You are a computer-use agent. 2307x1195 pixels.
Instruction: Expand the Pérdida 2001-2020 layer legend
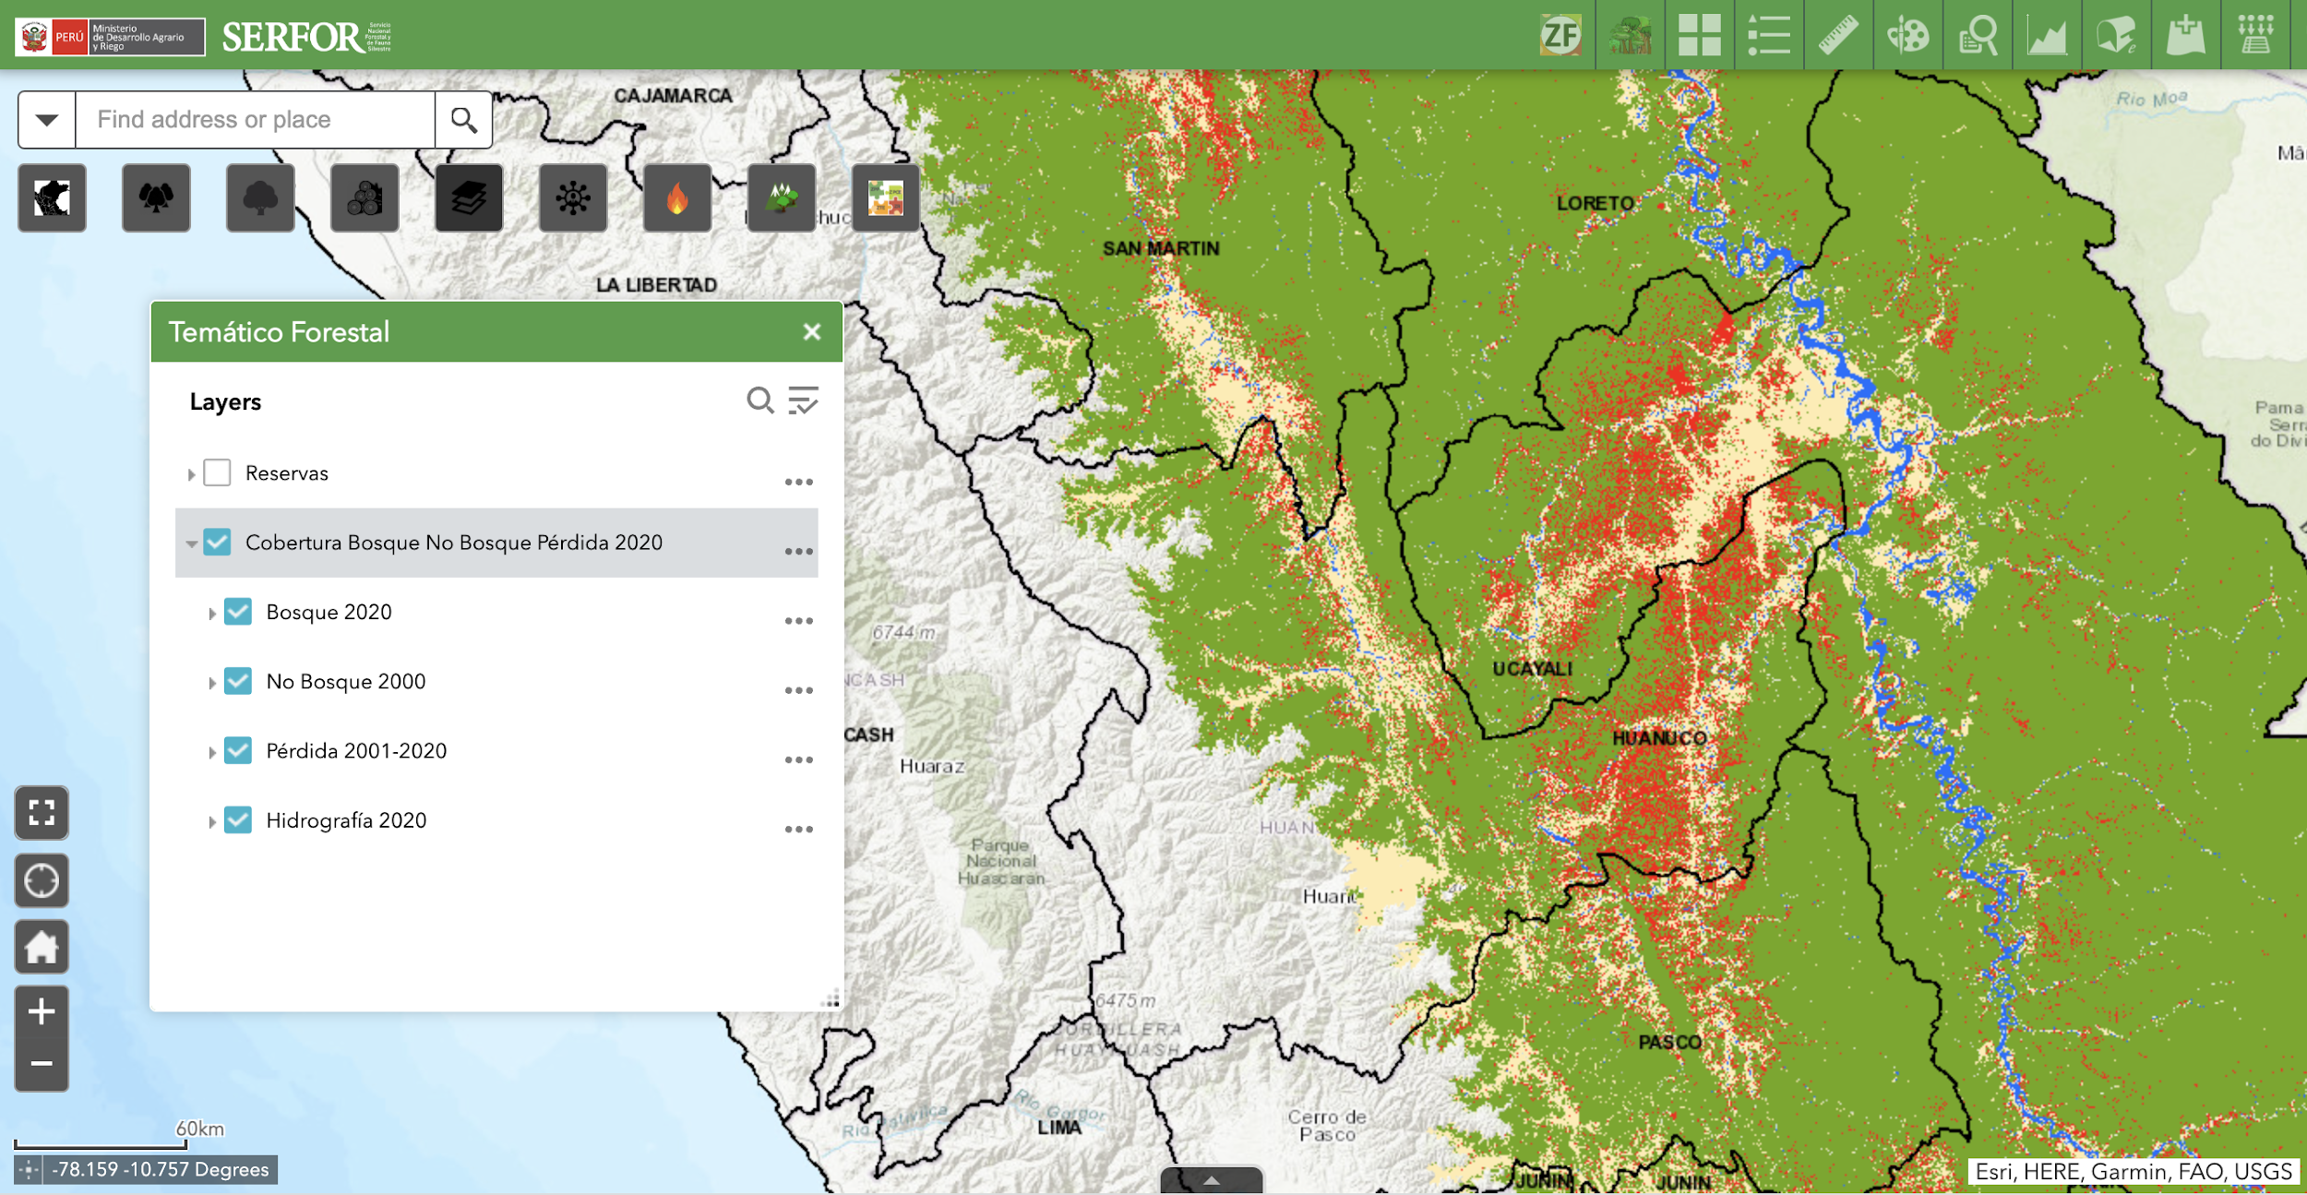[212, 752]
